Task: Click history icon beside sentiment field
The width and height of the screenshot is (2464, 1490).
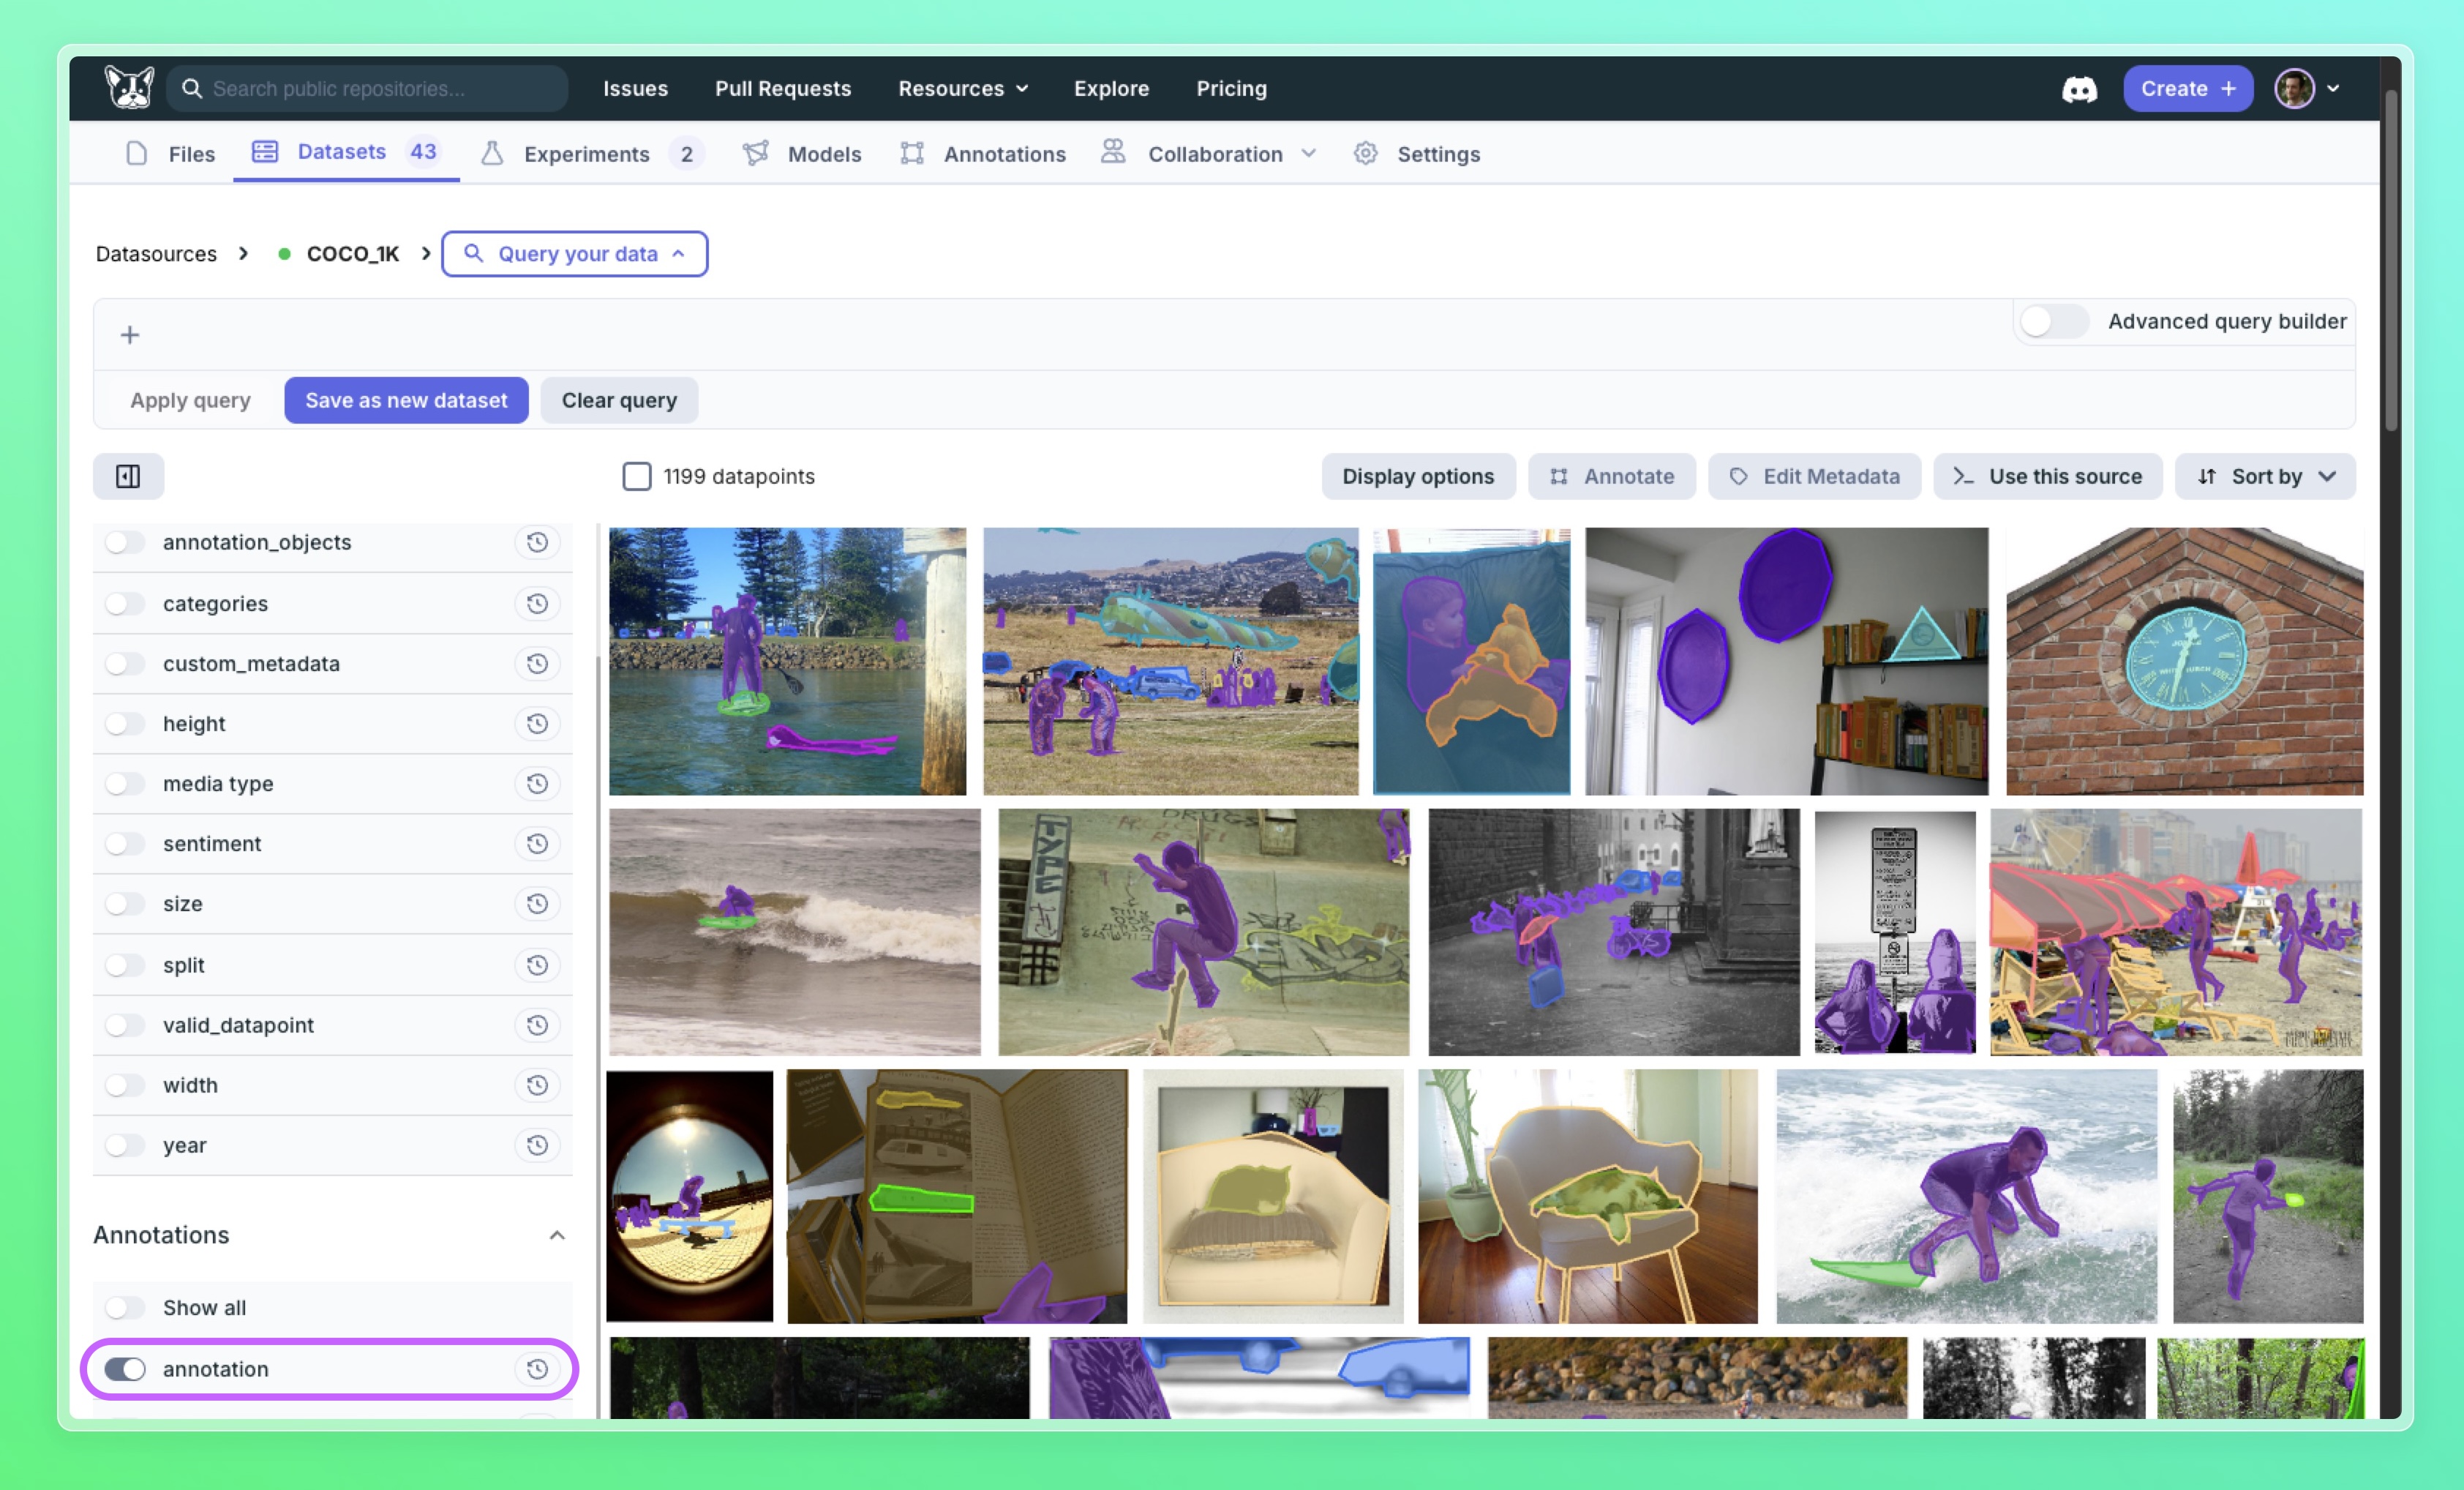Action: (x=537, y=843)
